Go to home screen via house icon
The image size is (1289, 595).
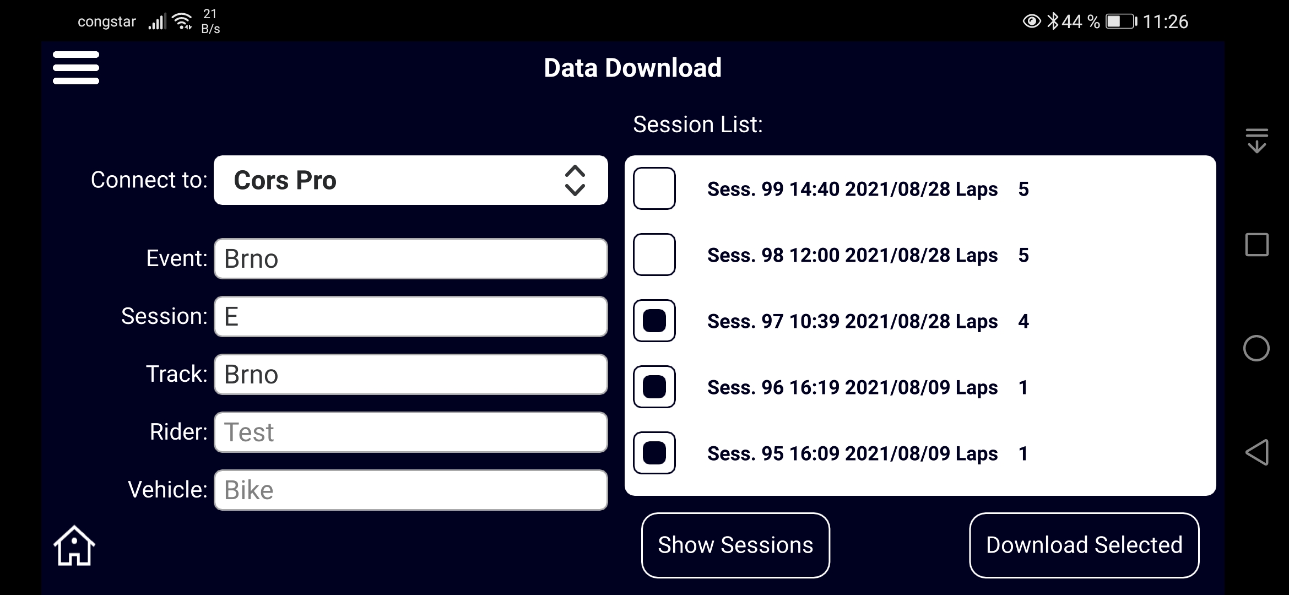click(x=74, y=545)
